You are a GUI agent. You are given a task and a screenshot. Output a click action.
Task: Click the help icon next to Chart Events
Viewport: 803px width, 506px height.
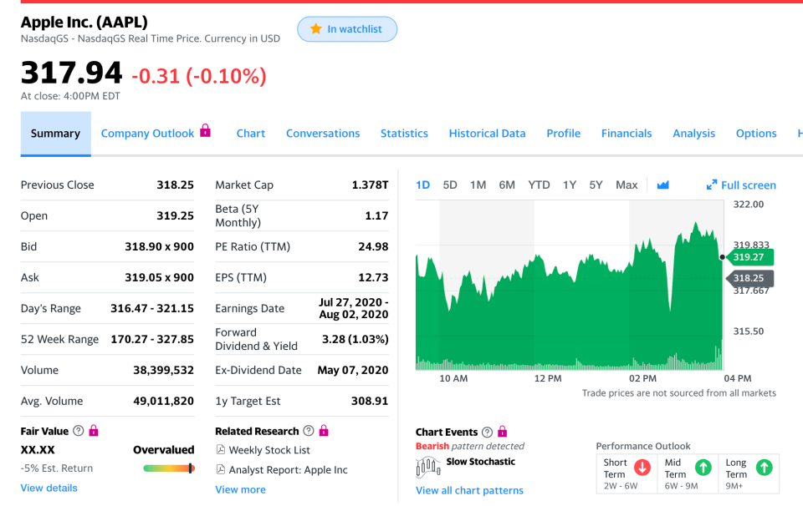coord(487,432)
